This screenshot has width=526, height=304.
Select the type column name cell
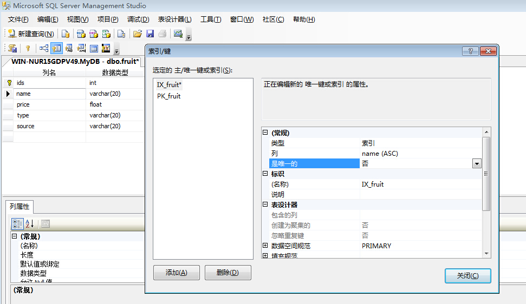[x=49, y=115]
